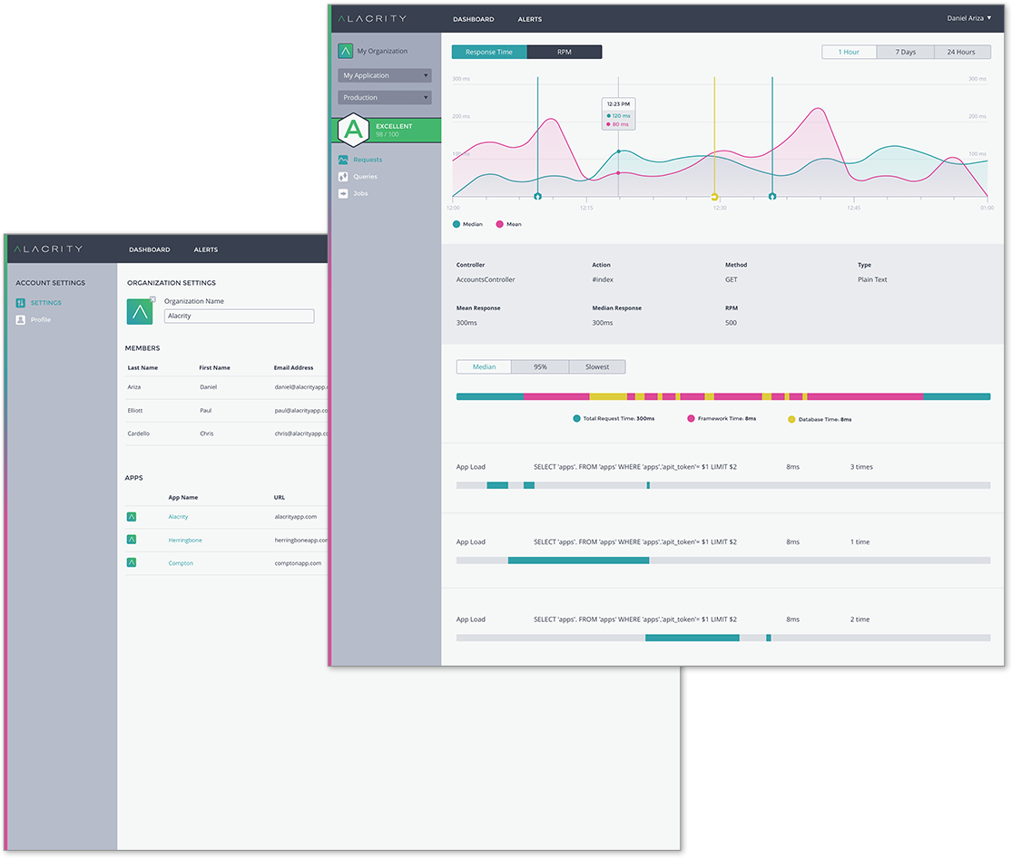Viewport: 1012px width, 858px height.
Task: Open Profile link in Account Settings
Action: (41, 320)
